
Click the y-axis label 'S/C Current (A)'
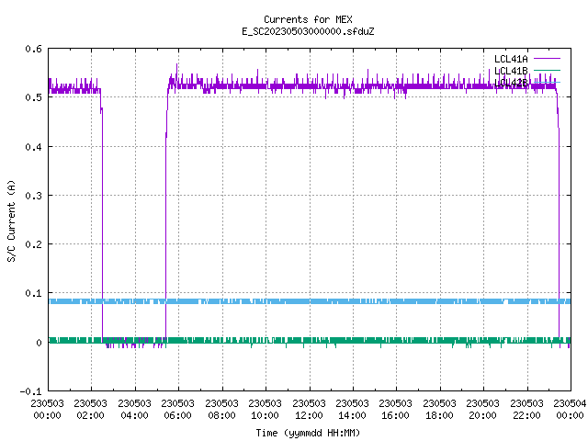(12, 220)
